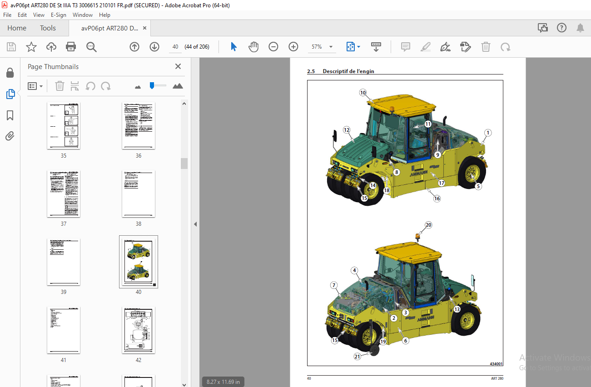Click the '(44 of 206)' page count text
This screenshot has width=591, height=387.
[x=197, y=47]
